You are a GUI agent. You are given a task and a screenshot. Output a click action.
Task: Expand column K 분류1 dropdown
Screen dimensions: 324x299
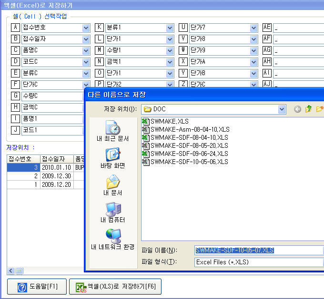[x=170, y=28]
